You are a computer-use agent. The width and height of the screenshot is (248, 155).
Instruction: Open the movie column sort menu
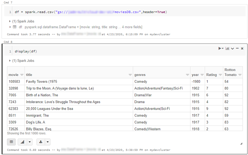point(22,75)
